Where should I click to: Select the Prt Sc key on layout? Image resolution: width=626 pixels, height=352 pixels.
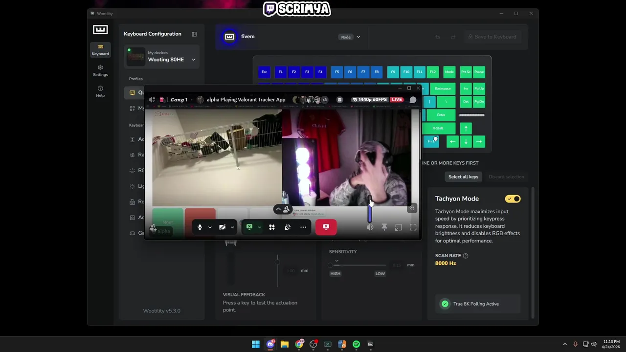pos(466,72)
